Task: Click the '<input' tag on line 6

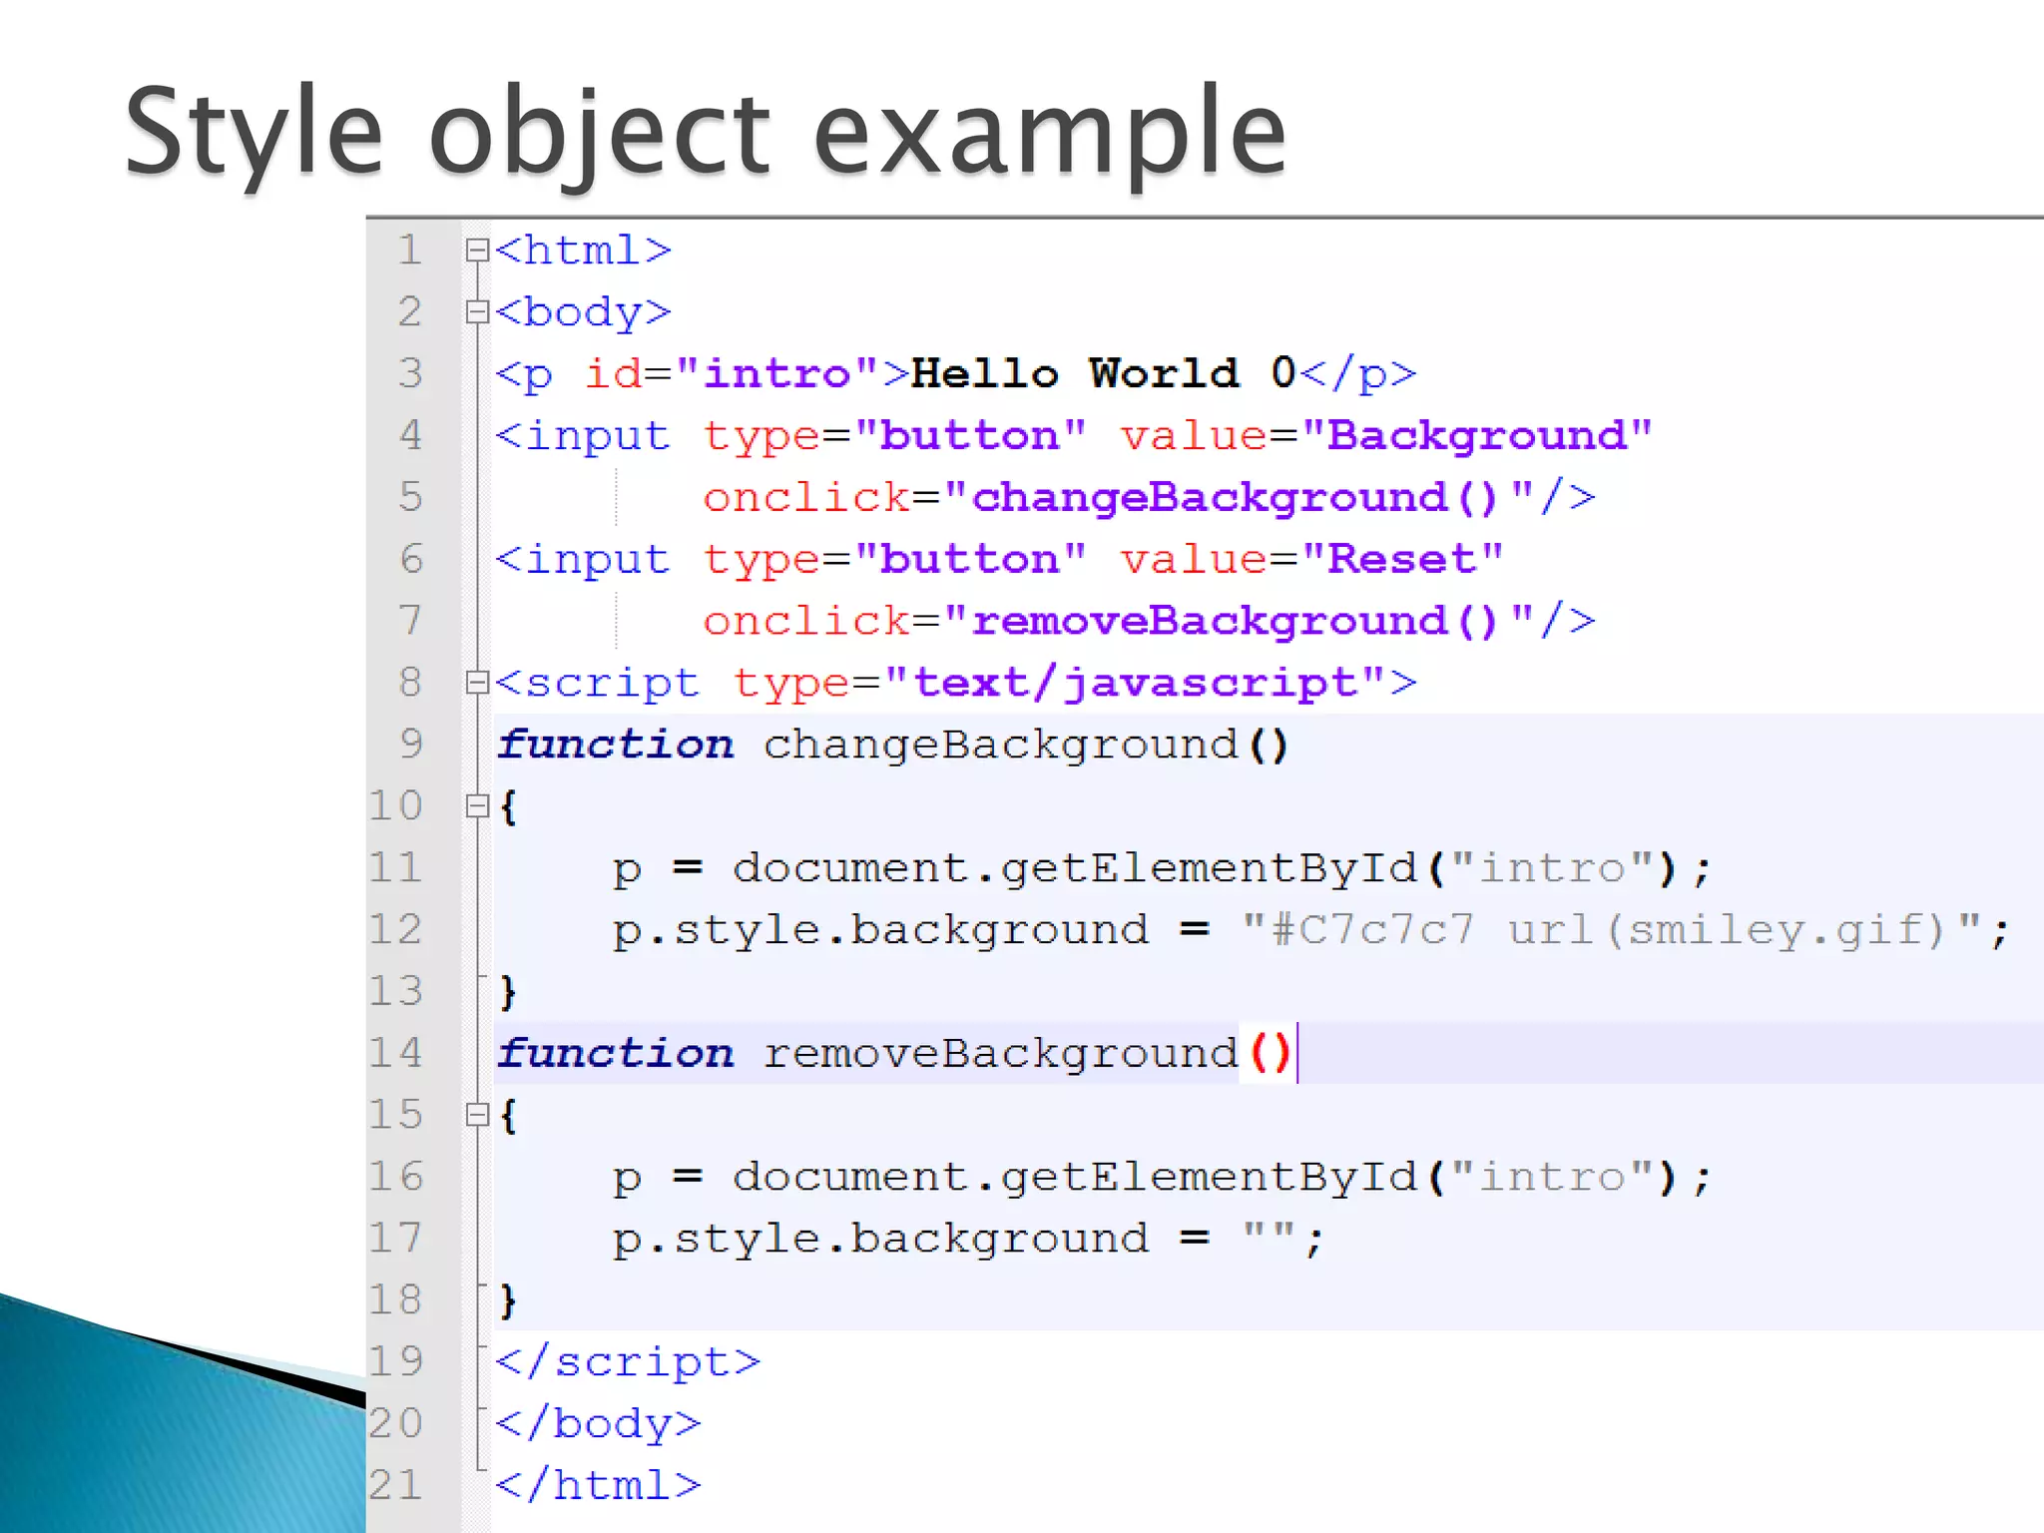Action: pyautogui.click(x=583, y=560)
